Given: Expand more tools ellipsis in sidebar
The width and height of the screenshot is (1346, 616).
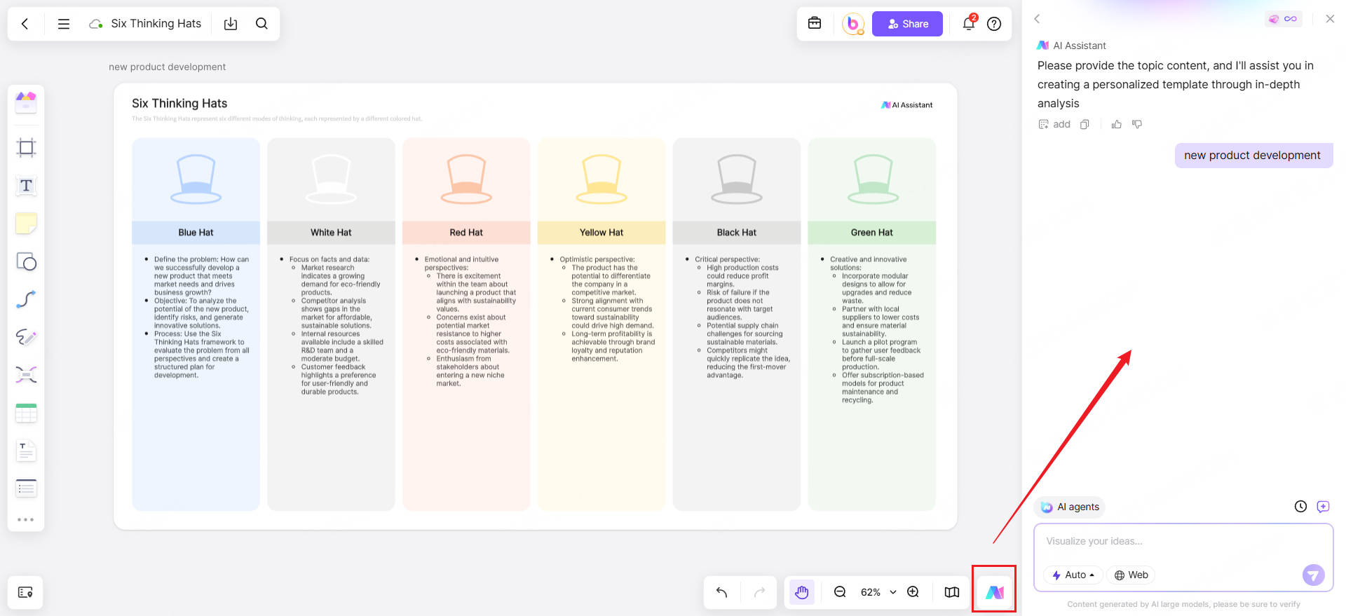Looking at the screenshot, I should 26,519.
